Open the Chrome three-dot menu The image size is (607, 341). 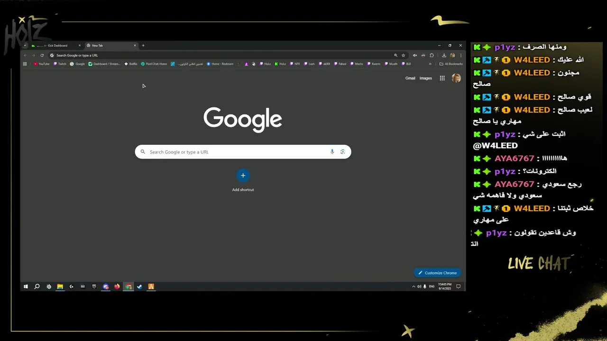pos(460,55)
